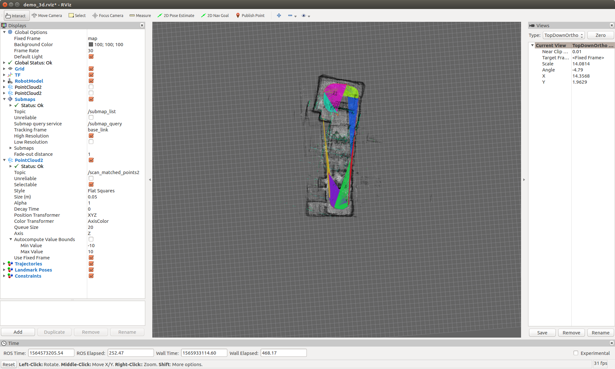Click the Add display button

point(18,332)
